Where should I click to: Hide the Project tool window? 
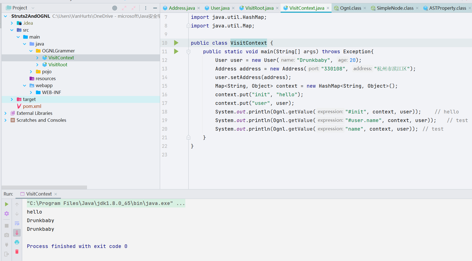[x=155, y=8]
